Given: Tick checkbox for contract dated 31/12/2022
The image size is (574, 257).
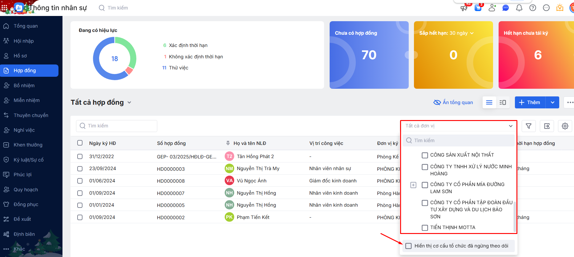Looking at the screenshot, I should click(x=80, y=156).
